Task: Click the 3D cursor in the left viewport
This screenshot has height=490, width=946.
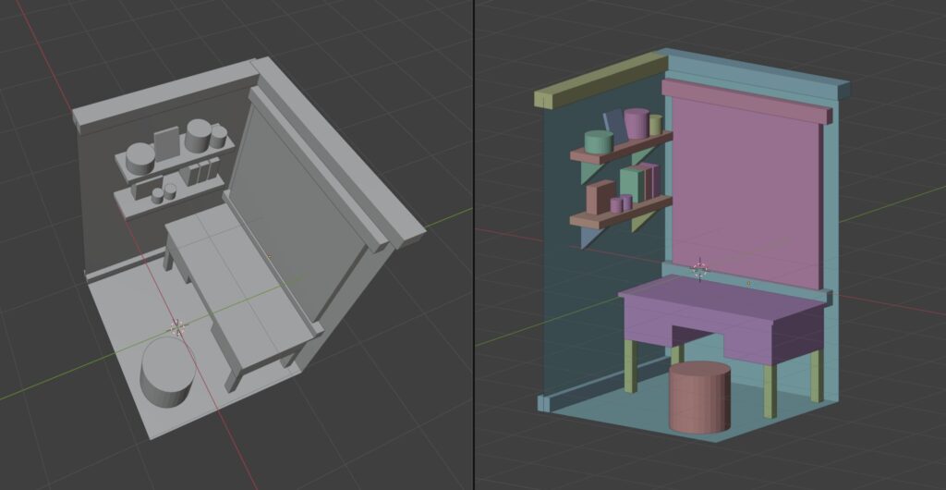Action: [x=176, y=327]
